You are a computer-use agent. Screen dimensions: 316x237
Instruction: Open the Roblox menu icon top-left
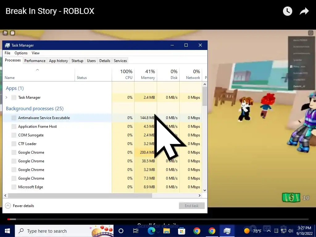pos(5,33)
